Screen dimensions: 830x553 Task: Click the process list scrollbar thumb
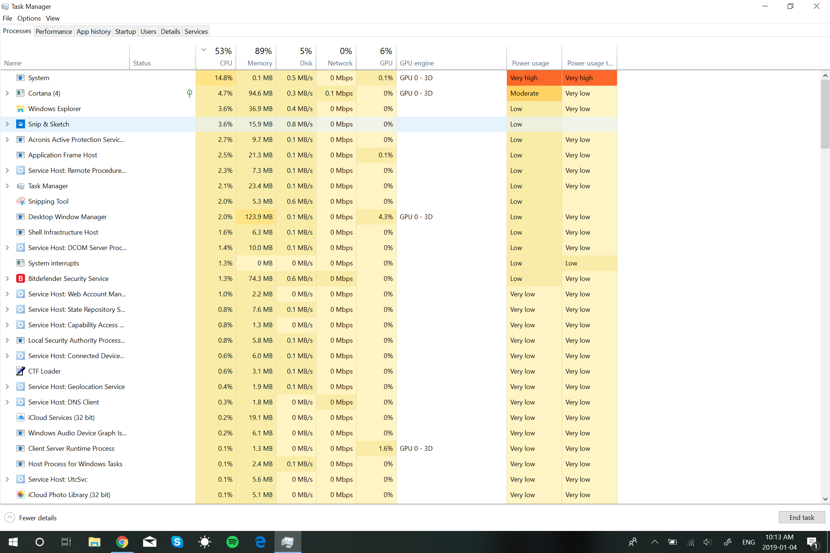pyautogui.click(x=825, y=114)
